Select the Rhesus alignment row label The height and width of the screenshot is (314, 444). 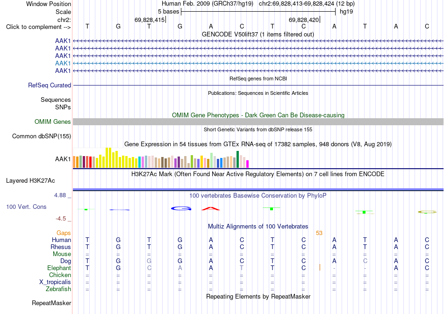pos(61,247)
